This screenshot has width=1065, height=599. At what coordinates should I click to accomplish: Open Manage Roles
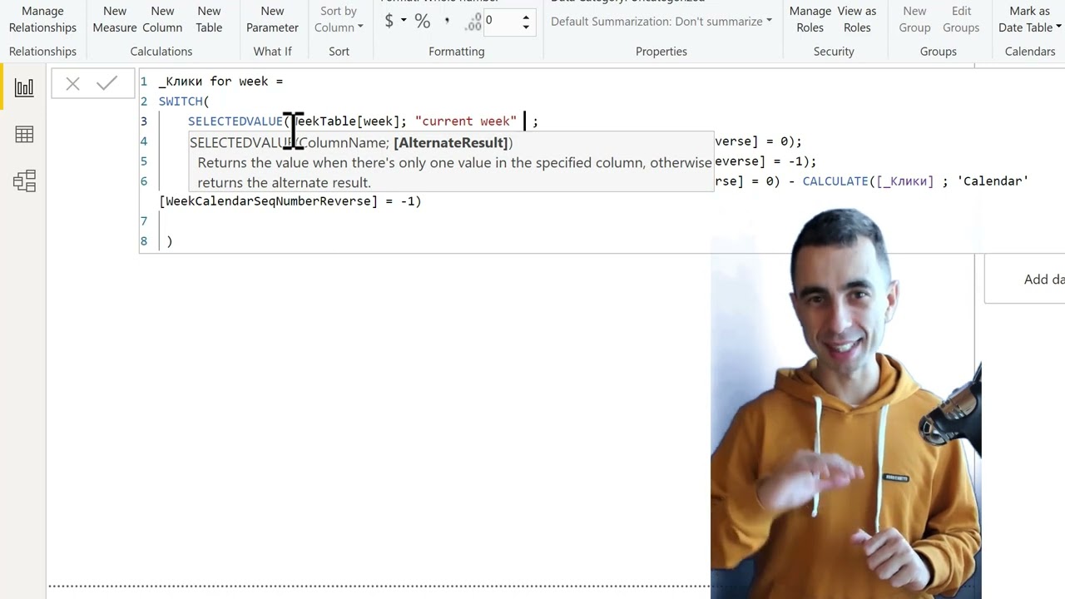click(810, 19)
